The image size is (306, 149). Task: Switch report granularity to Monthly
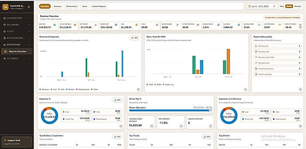pos(298,6)
